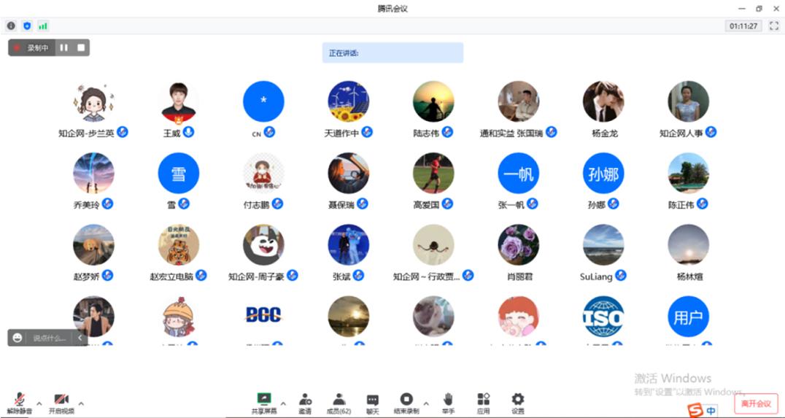Select 杨林煊 participant avatar
The image size is (785, 418).
(x=689, y=245)
